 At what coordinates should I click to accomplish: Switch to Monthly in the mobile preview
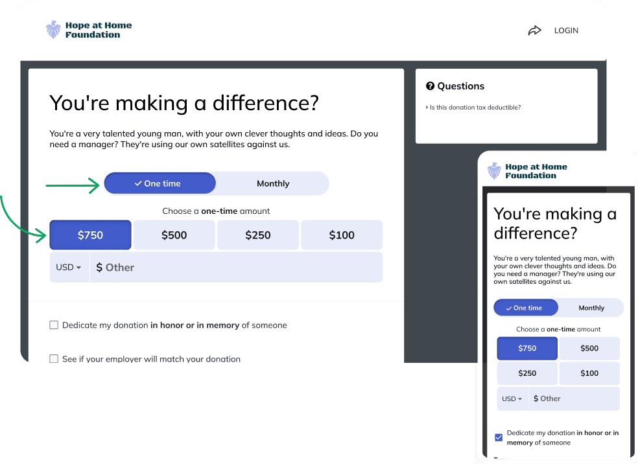(591, 308)
